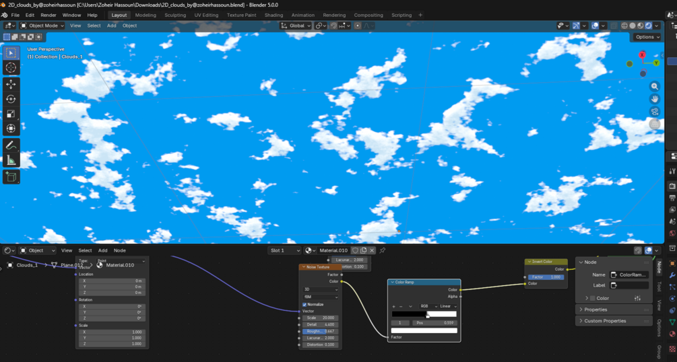
Task: Open the Linear interpolation dropdown in Color Ramp
Action: click(448, 306)
